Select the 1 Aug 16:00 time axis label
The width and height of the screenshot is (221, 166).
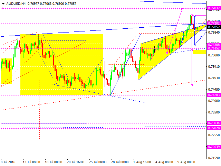tap(142, 162)
